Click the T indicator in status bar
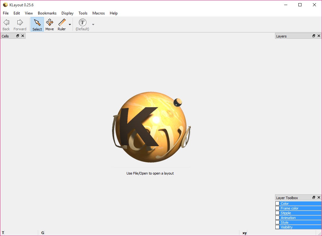322x236 pixels. click(x=3, y=233)
